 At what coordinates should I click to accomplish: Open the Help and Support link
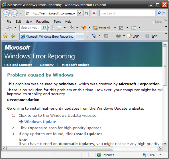point(18,65)
